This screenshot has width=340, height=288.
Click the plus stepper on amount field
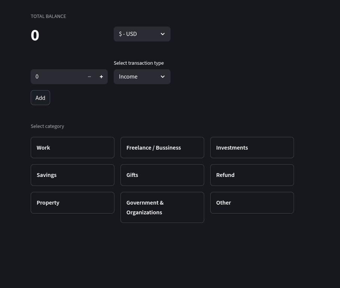pos(101,77)
